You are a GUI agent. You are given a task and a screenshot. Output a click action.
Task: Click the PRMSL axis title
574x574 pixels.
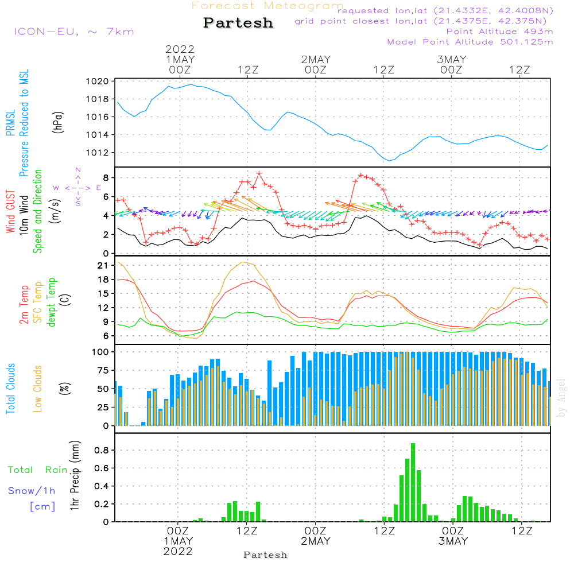(x=10, y=123)
